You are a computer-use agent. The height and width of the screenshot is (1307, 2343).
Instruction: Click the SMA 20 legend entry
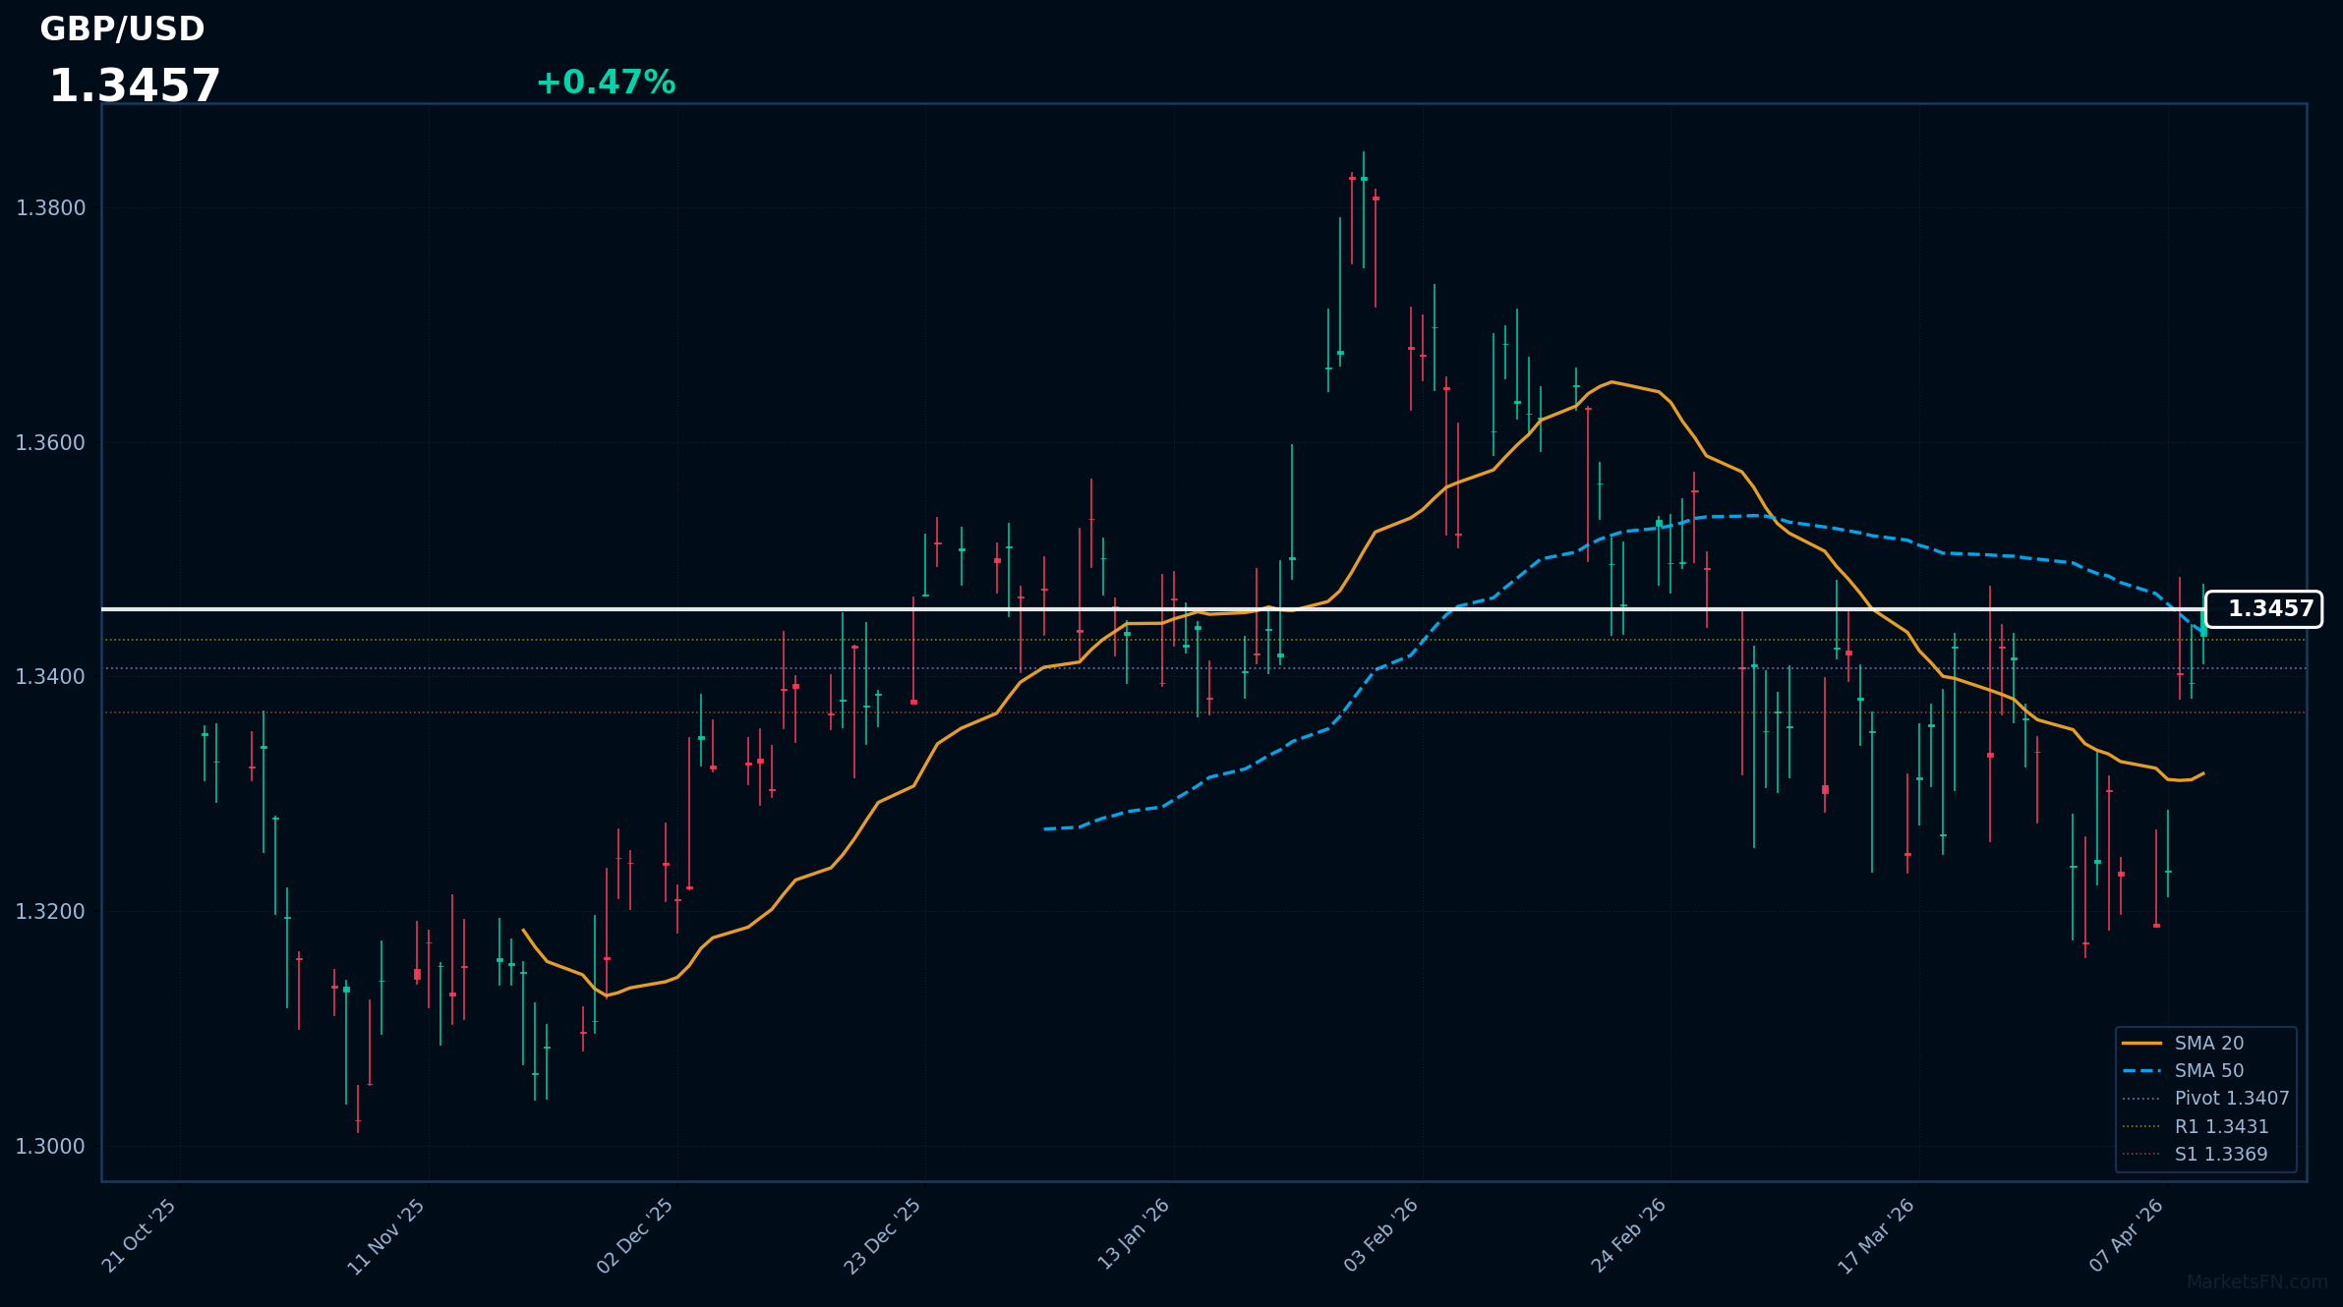(x=2183, y=1044)
